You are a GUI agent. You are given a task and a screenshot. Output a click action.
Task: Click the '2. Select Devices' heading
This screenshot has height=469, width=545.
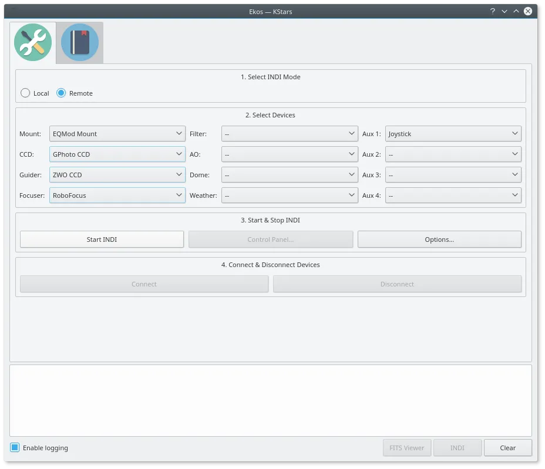tap(270, 115)
